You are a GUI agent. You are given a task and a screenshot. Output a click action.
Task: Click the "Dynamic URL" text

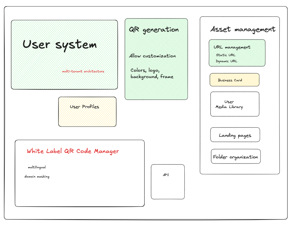227,61
